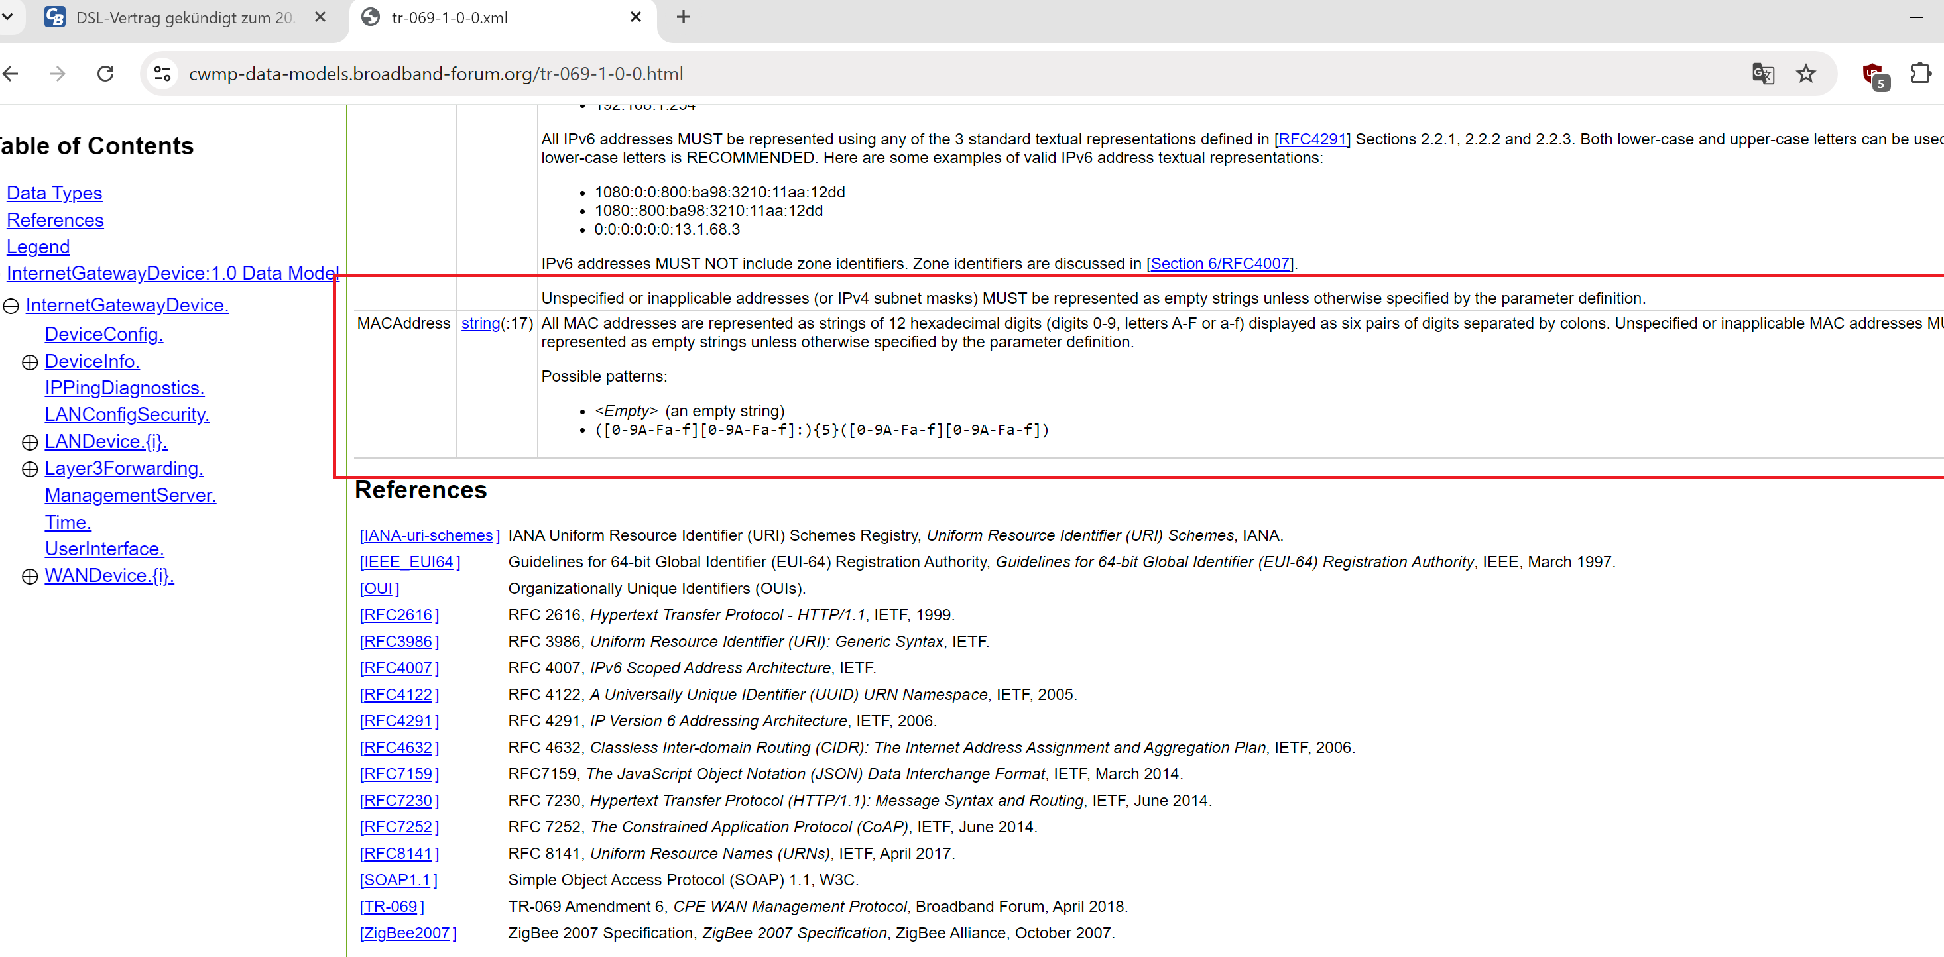The image size is (1944, 957).
Task: Expand the WANDevice.{i}. tree node
Action: pos(30,577)
